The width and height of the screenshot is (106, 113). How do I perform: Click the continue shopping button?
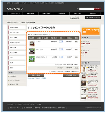(x=36, y=75)
